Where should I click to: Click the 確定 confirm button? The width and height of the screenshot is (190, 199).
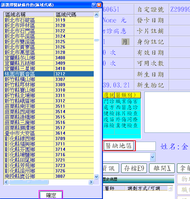click(51, 195)
